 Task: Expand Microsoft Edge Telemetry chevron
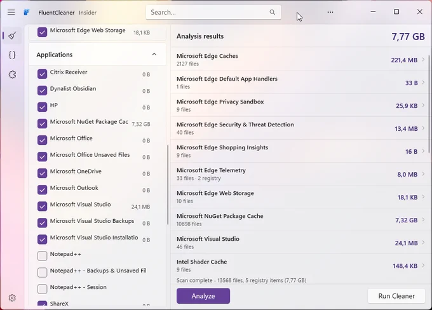click(423, 173)
